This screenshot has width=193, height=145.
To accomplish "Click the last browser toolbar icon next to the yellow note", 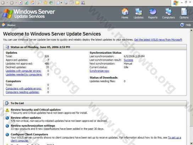I will coord(83,2).
